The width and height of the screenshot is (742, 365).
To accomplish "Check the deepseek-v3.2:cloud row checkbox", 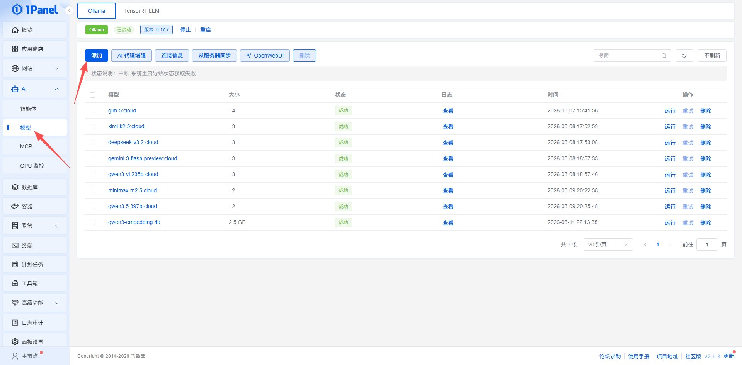I will point(92,143).
